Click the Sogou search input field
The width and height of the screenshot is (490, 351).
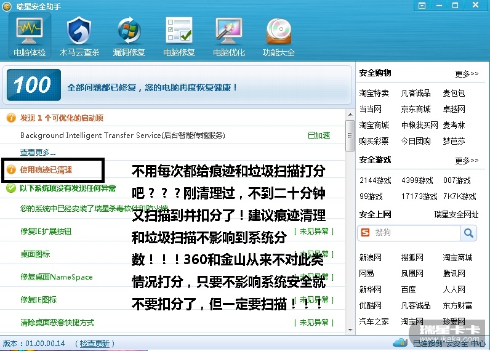coord(416,233)
